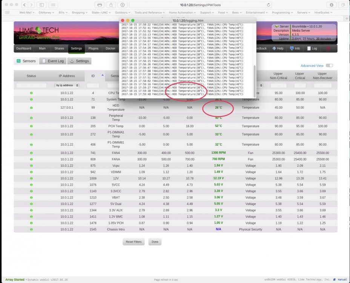The height and width of the screenshot is (283, 350).
Task: Click the Status filter input field
Action: pos(31,86)
